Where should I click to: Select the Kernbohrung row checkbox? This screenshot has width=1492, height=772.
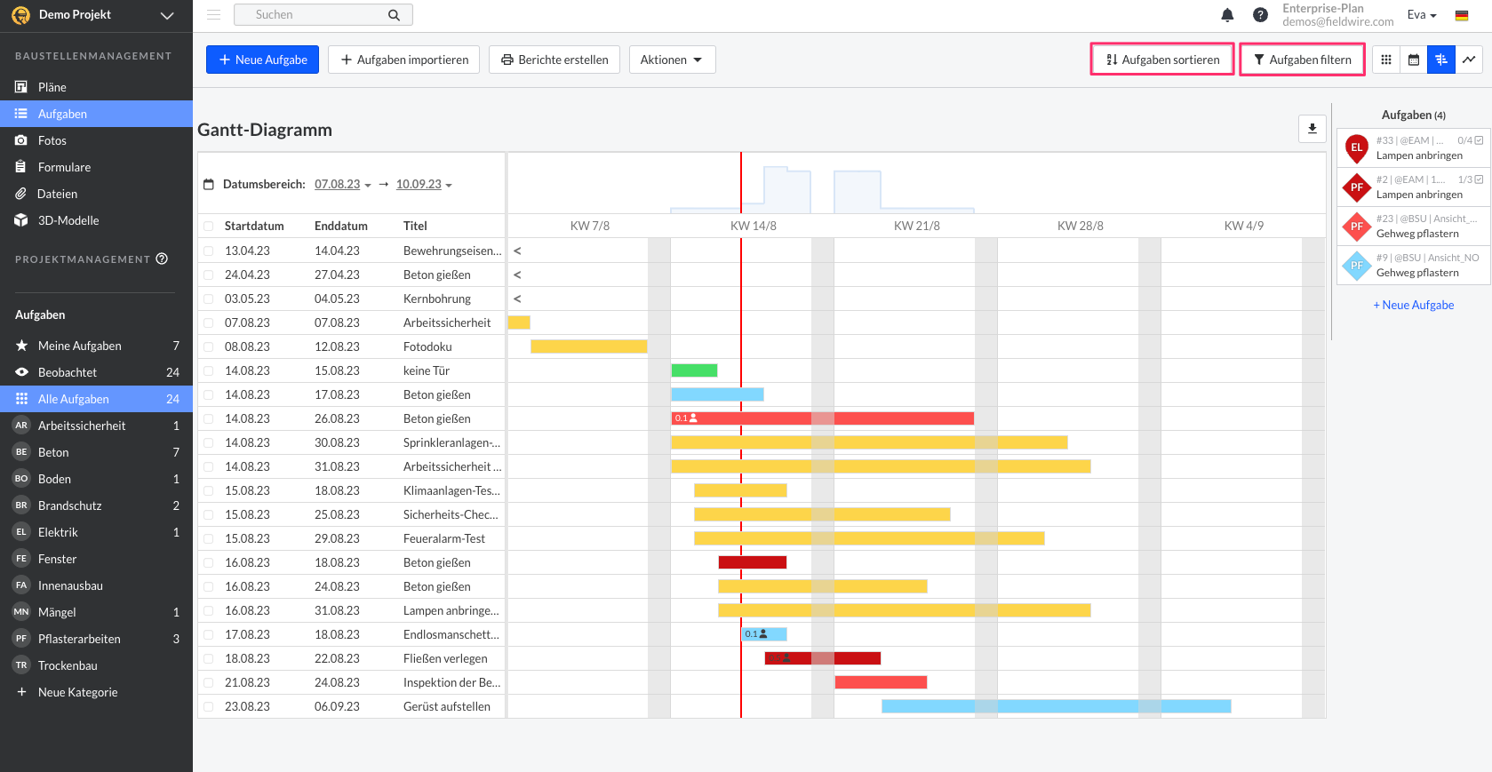pyautogui.click(x=209, y=299)
